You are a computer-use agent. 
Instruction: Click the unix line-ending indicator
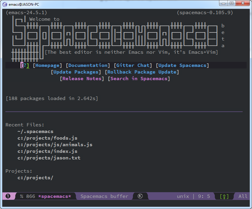tap(183, 196)
